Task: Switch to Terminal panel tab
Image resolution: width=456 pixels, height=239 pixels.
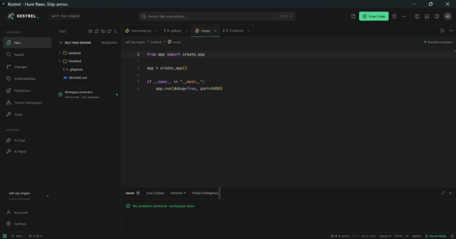Action: tap(178, 193)
